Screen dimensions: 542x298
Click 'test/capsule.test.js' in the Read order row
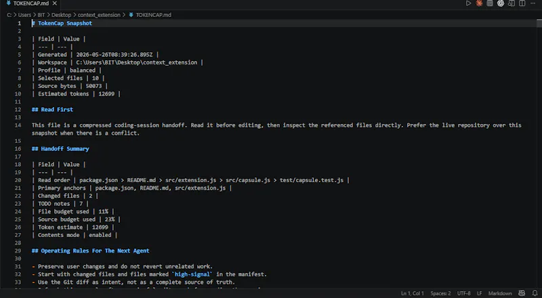tap(312, 180)
